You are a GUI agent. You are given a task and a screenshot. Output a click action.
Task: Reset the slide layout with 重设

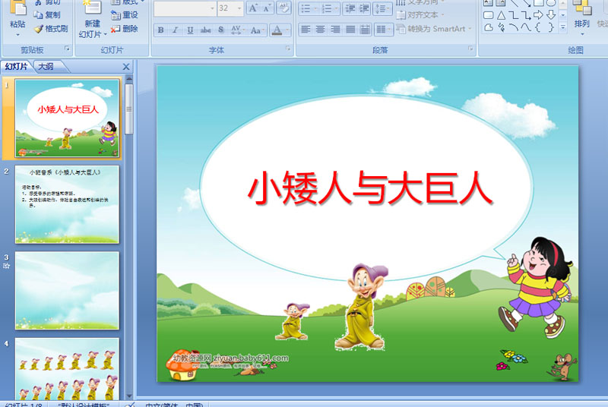(125, 14)
